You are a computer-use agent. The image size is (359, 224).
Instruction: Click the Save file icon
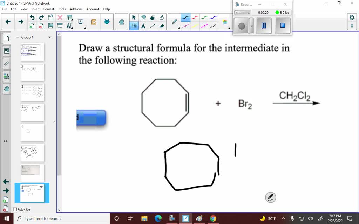[x=51, y=26]
